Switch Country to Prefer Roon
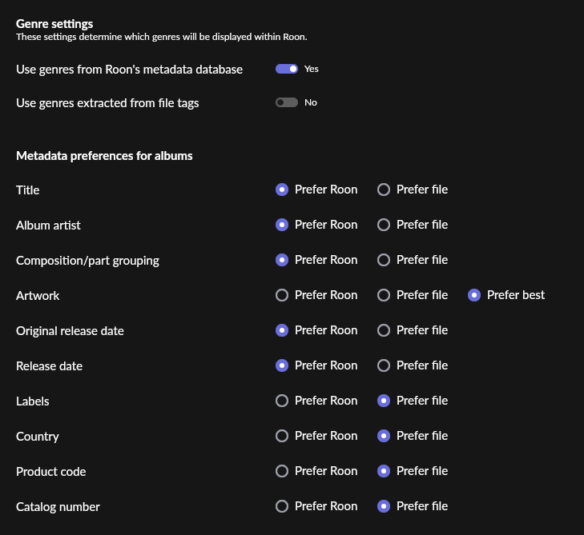The image size is (584, 535). [282, 436]
